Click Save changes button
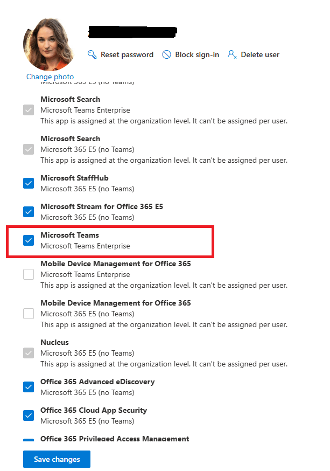This screenshot has height=471, width=330. (x=57, y=459)
